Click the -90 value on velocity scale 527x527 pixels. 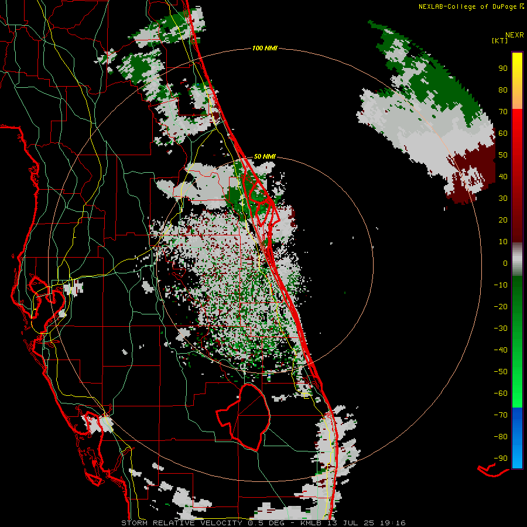click(x=501, y=458)
